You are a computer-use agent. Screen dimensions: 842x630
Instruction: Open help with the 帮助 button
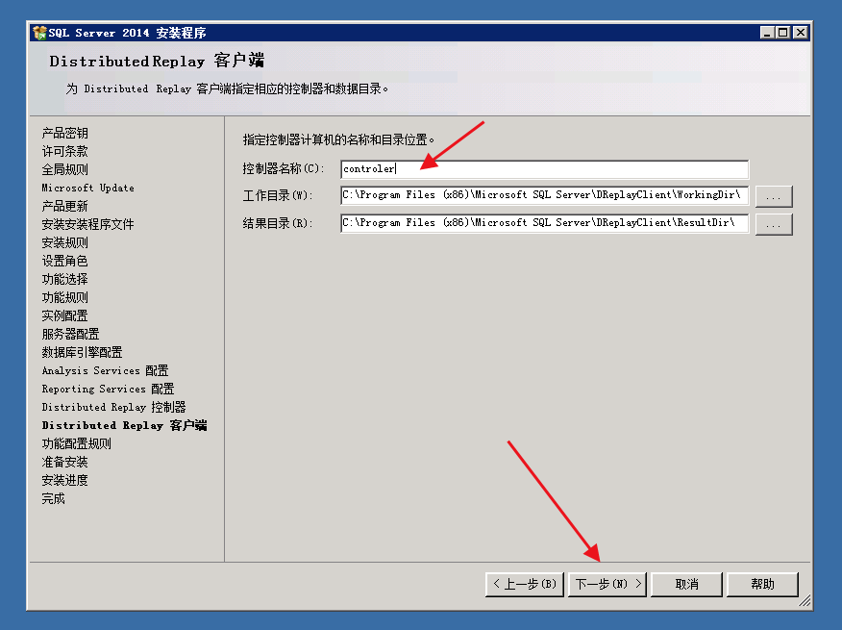[x=762, y=584]
